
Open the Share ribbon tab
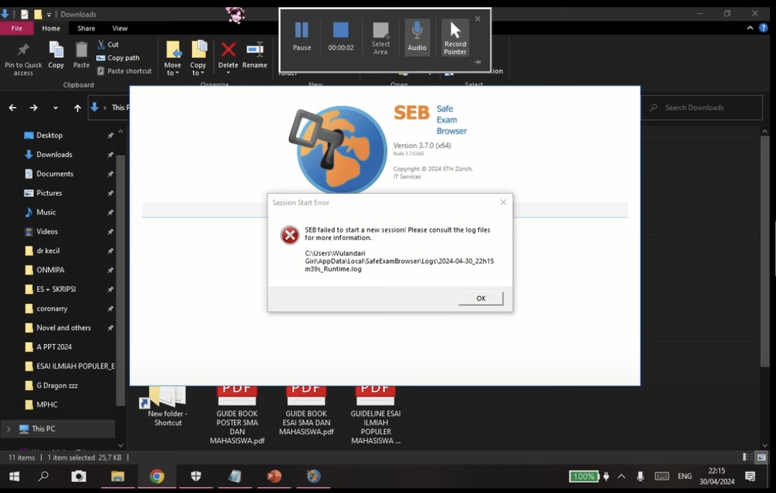point(86,28)
